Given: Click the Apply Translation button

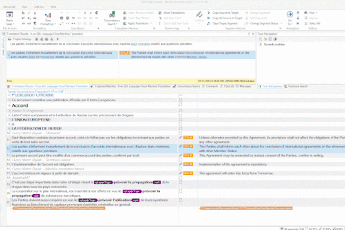Looking at the screenshot, I should pos(136,23).
